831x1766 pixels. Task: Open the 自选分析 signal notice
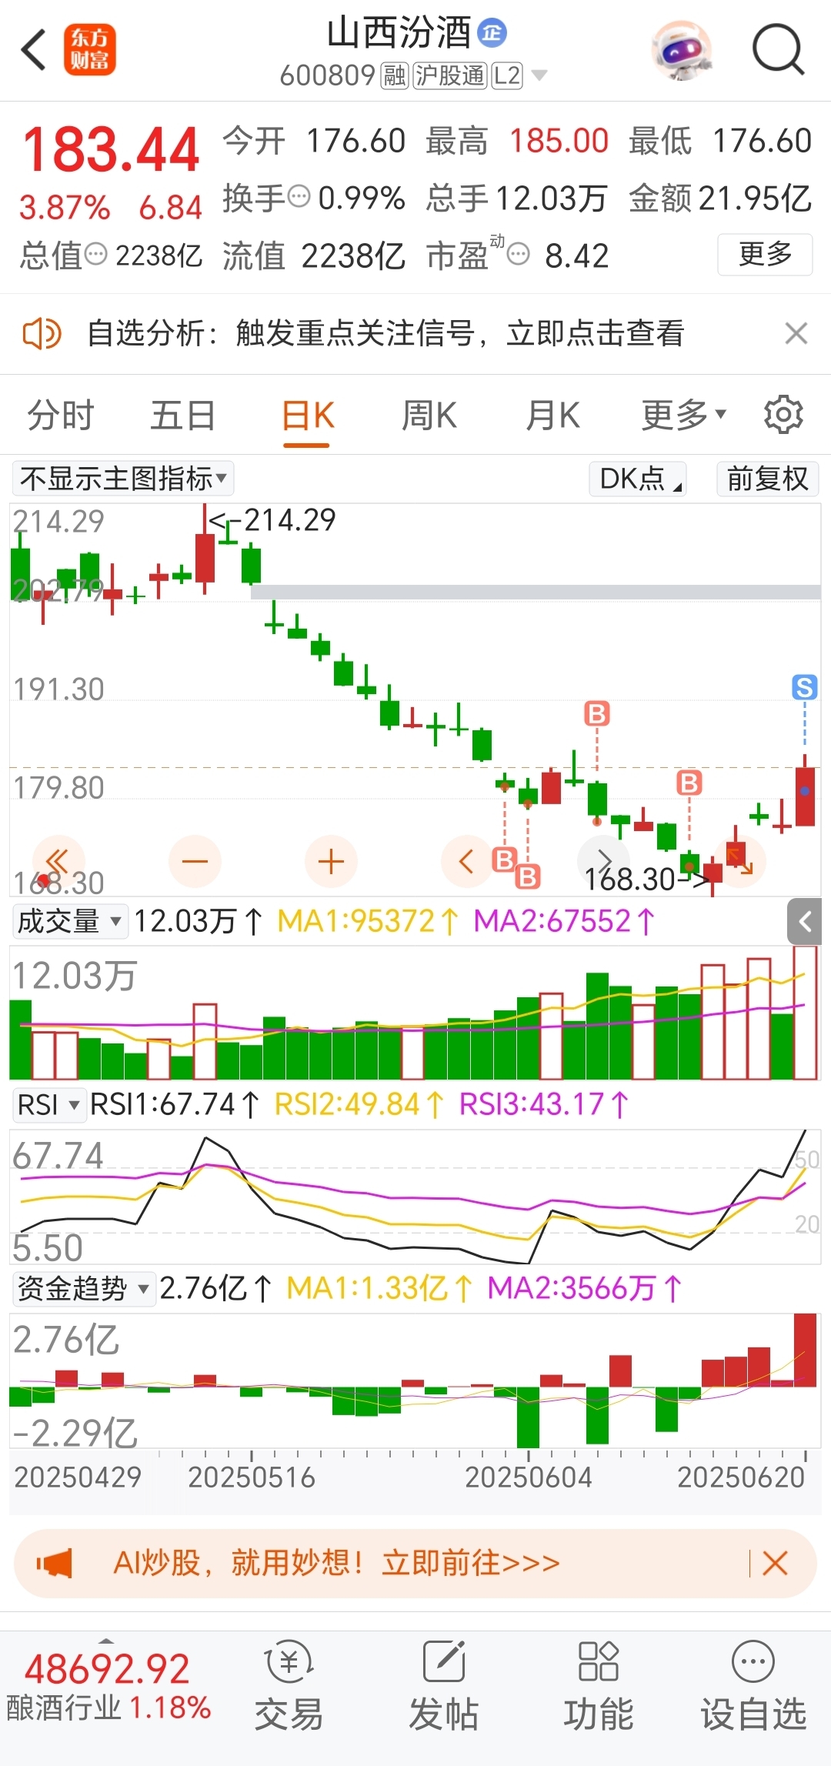coord(385,334)
